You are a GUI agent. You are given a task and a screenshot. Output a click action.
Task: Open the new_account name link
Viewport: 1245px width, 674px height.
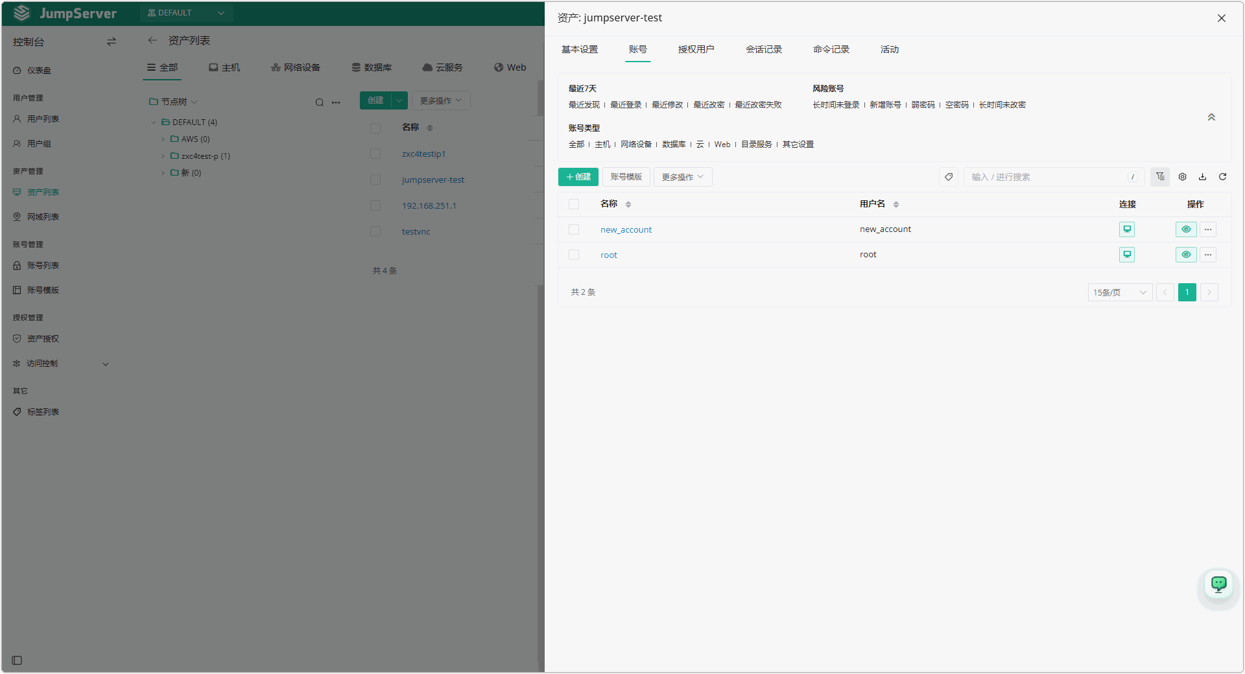coord(626,229)
